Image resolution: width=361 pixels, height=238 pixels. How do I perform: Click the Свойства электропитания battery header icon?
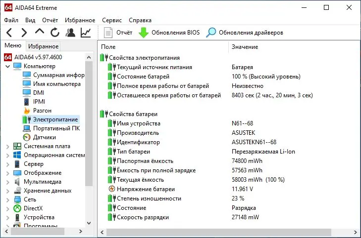coord(104,58)
